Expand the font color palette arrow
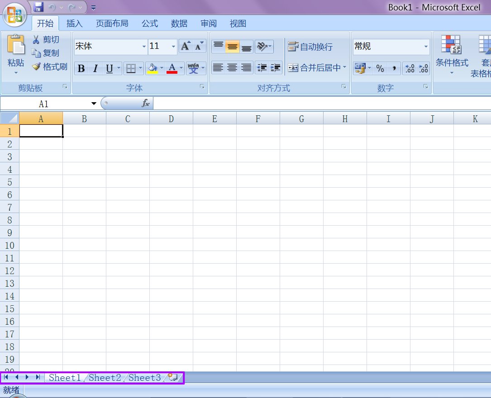Image resolution: width=491 pixels, height=398 pixels. [x=181, y=68]
